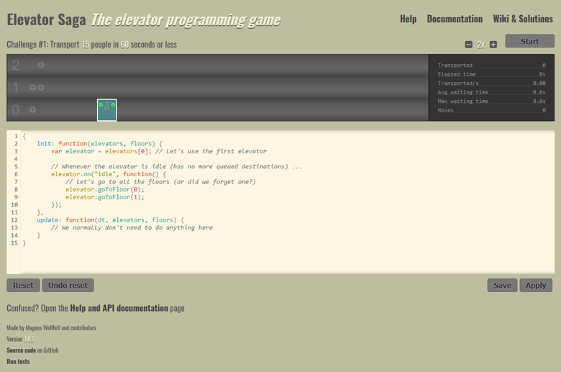Image resolution: width=561 pixels, height=372 pixels.
Task: Click the update function code line
Action: click(x=111, y=220)
